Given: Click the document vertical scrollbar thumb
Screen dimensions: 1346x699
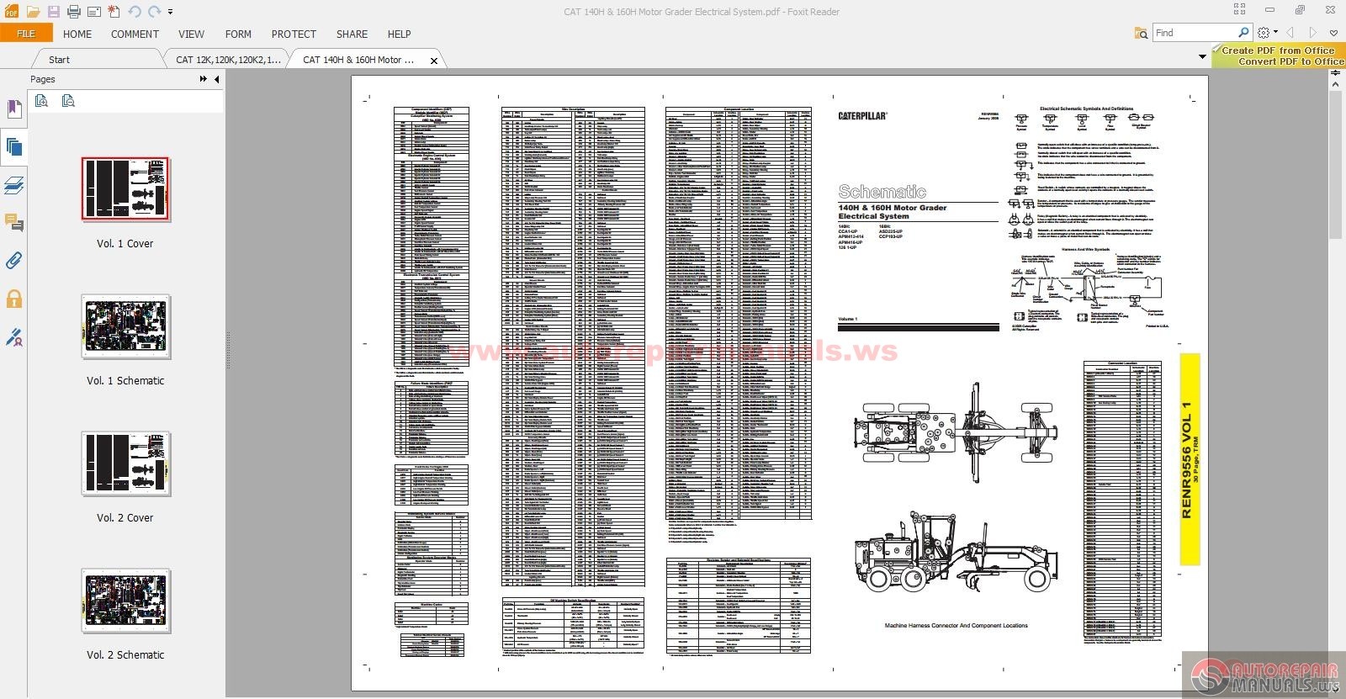Looking at the screenshot, I should pyautogui.click(x=1335, y=166).
